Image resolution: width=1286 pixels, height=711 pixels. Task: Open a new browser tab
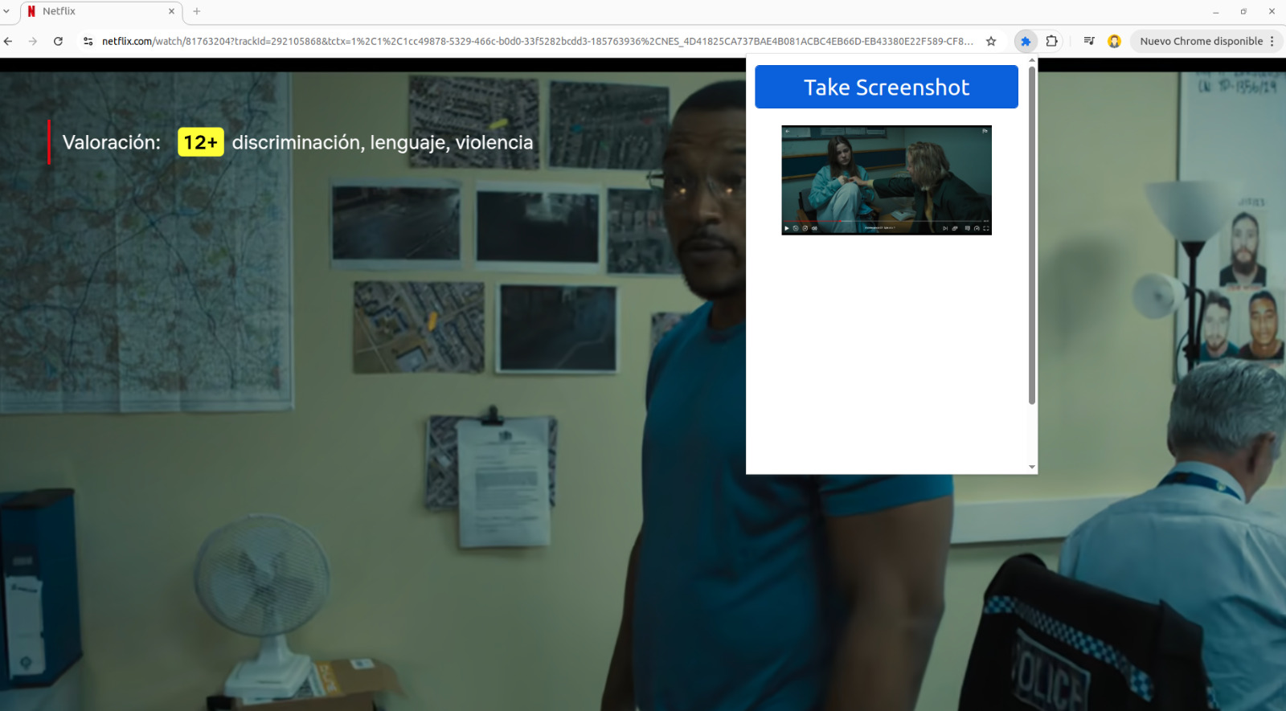(x=197, y=11)
